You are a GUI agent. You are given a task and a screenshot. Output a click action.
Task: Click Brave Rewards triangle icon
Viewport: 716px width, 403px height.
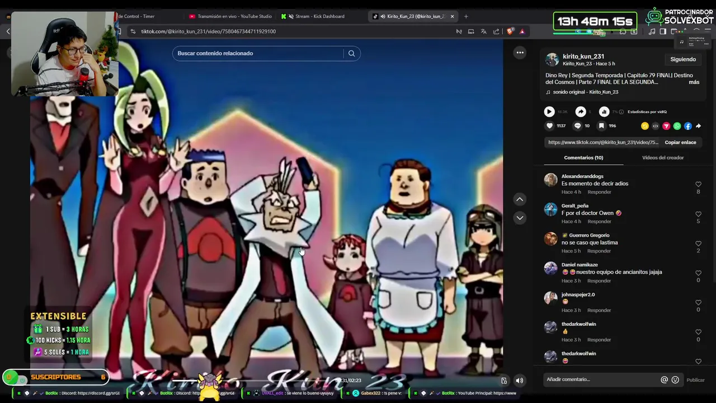tap(522, 31)
